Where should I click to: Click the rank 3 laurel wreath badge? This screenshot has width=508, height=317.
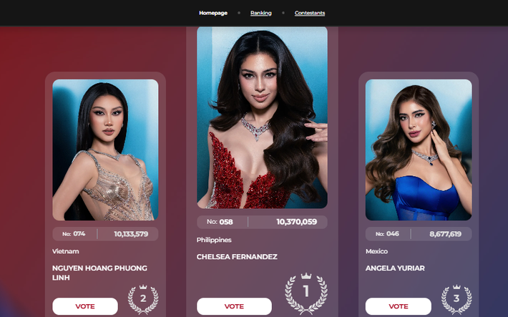[x=456, y=299]
